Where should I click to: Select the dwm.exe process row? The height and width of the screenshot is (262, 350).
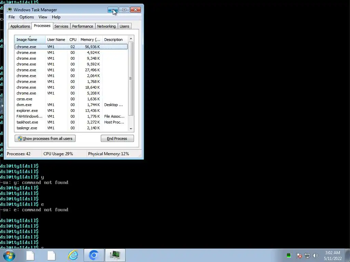[71, 105]
